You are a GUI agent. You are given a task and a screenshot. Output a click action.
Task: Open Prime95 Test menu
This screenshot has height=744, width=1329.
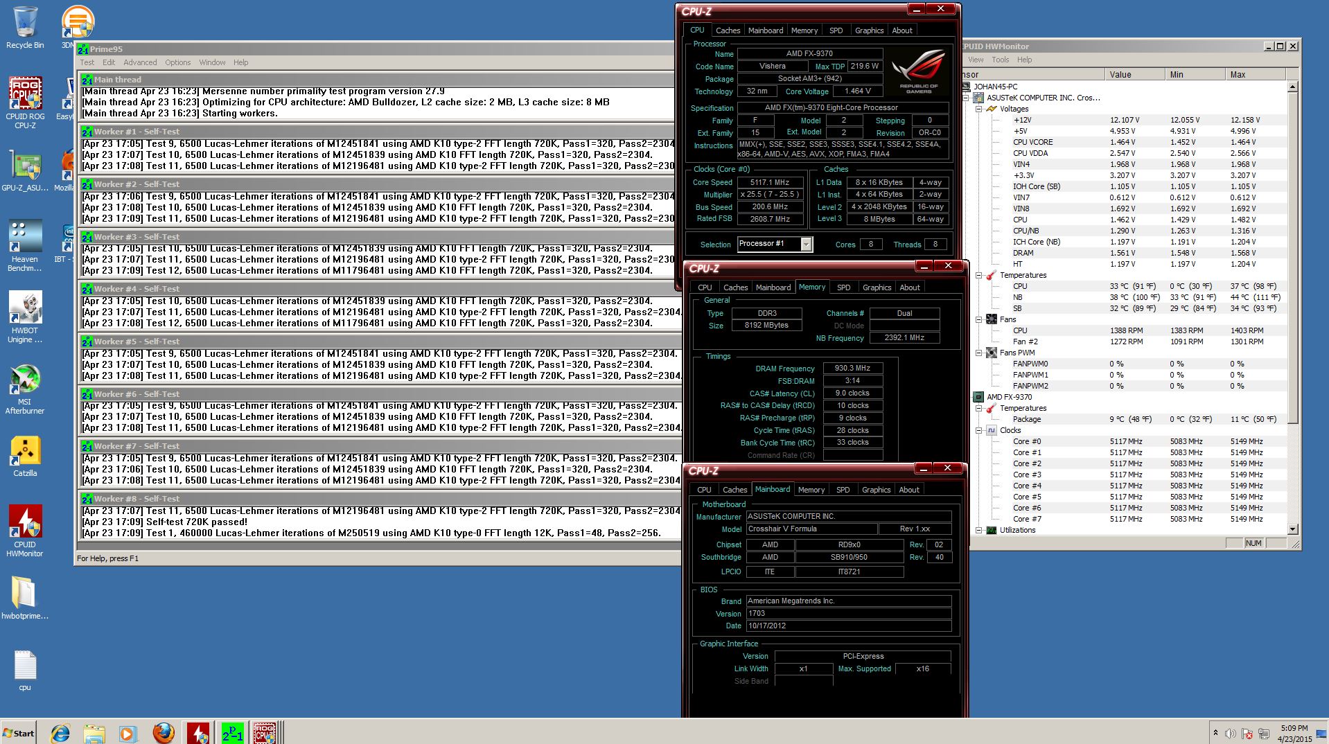[87, 62]
